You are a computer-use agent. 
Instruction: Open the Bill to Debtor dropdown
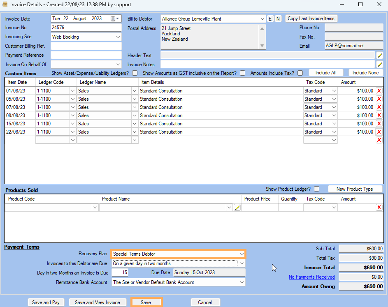click(x=263, y=19)
